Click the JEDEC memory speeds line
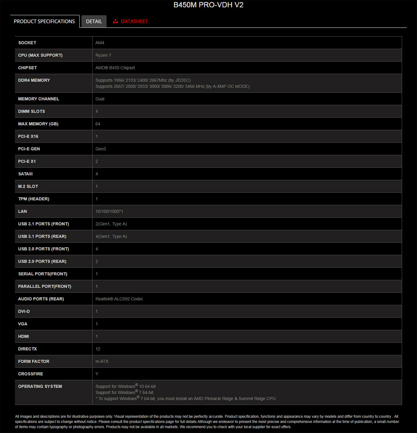This screenshot has width=417, height=433. tap(143, 80)
